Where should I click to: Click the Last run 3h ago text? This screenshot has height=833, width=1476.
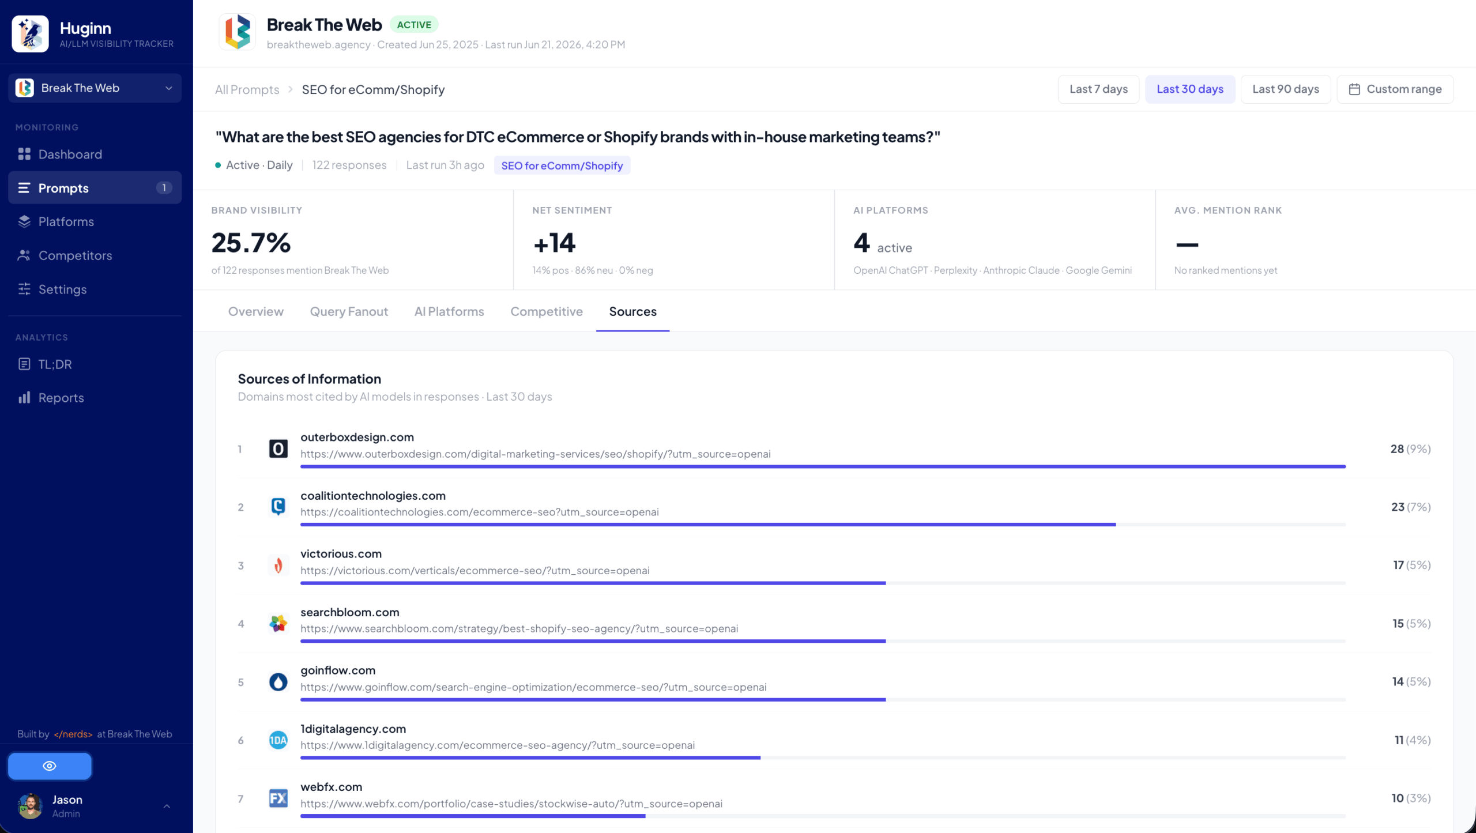pyautogui.click(x=445, y=165)
